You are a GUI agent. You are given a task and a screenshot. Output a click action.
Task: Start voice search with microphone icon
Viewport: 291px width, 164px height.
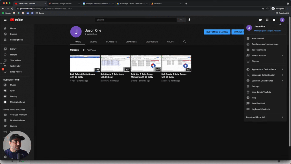coord(189,20)
